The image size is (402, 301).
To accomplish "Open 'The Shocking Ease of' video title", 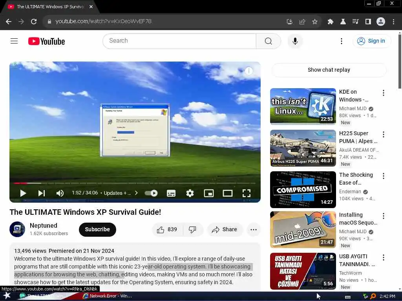I will (356, 179).
